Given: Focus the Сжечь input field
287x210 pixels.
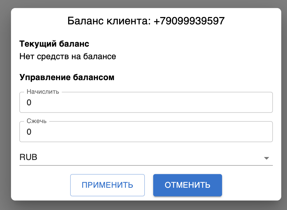Looking at the screenshot, I should coord(146,132).
